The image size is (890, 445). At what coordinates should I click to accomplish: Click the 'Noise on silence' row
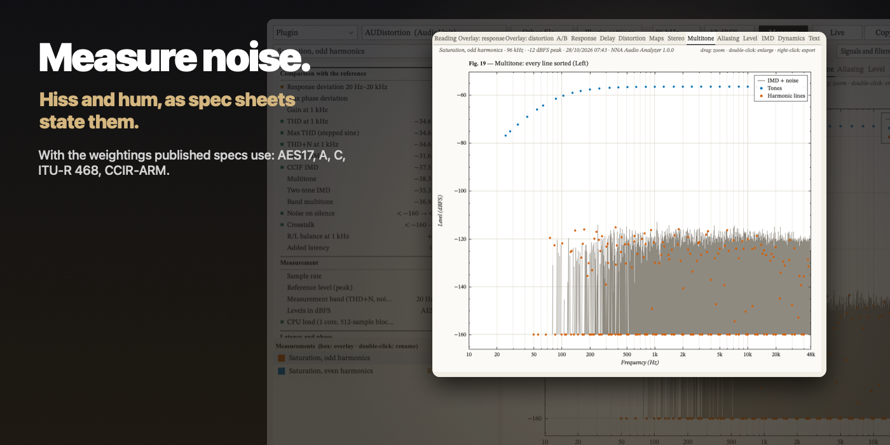click(x=356, y=214)
